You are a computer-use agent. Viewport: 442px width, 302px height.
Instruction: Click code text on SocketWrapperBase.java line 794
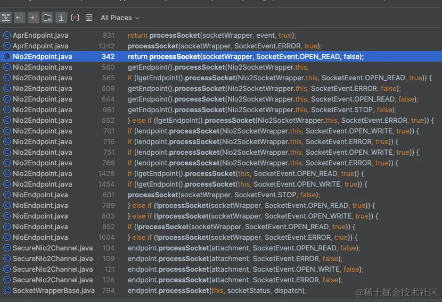(217, 290)
